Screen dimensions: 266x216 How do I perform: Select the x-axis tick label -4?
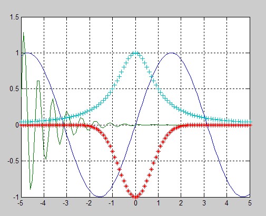(x=43, y=203)
